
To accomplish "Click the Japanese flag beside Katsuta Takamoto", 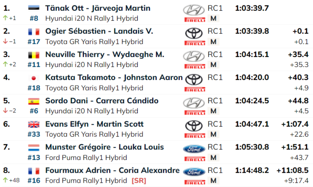I will pos(33,78).
